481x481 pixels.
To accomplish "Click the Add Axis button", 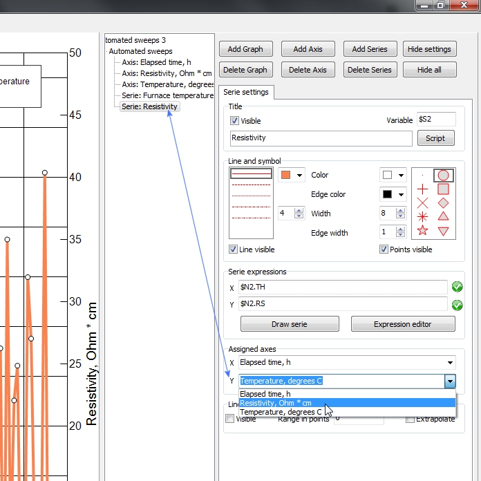I will (308, 49).
